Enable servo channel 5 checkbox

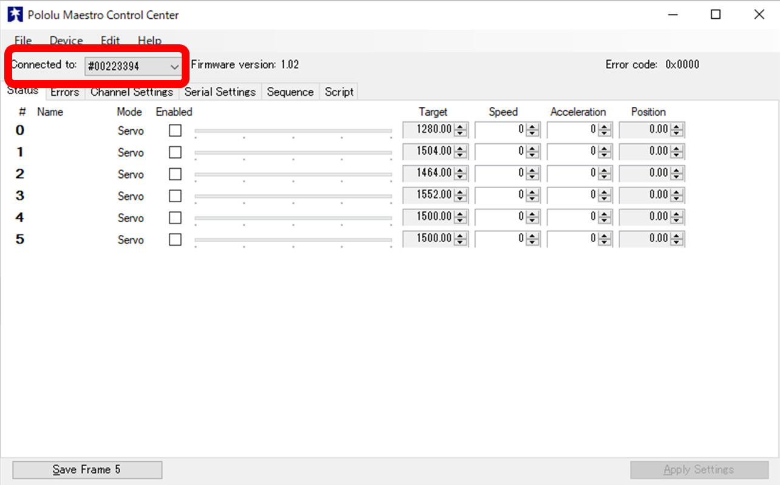click(x=175, y=240)
